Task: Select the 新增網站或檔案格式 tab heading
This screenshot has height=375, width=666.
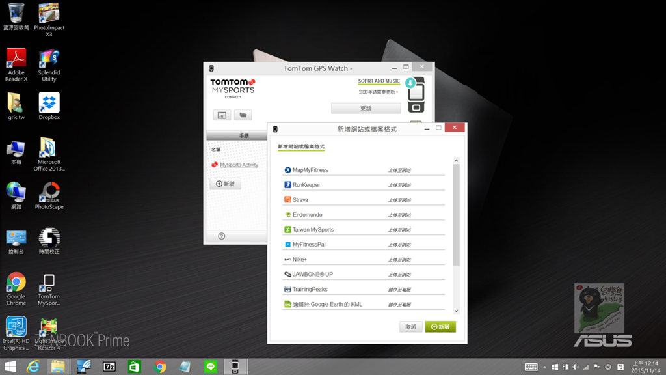Action: tap(301, 146)
